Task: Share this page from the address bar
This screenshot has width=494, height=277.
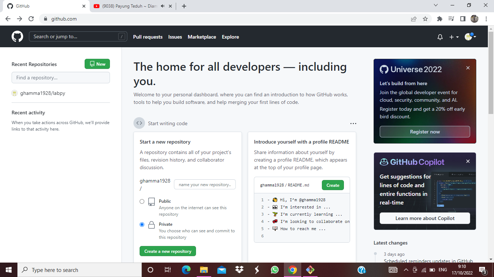Action: (x=414, y=19)
